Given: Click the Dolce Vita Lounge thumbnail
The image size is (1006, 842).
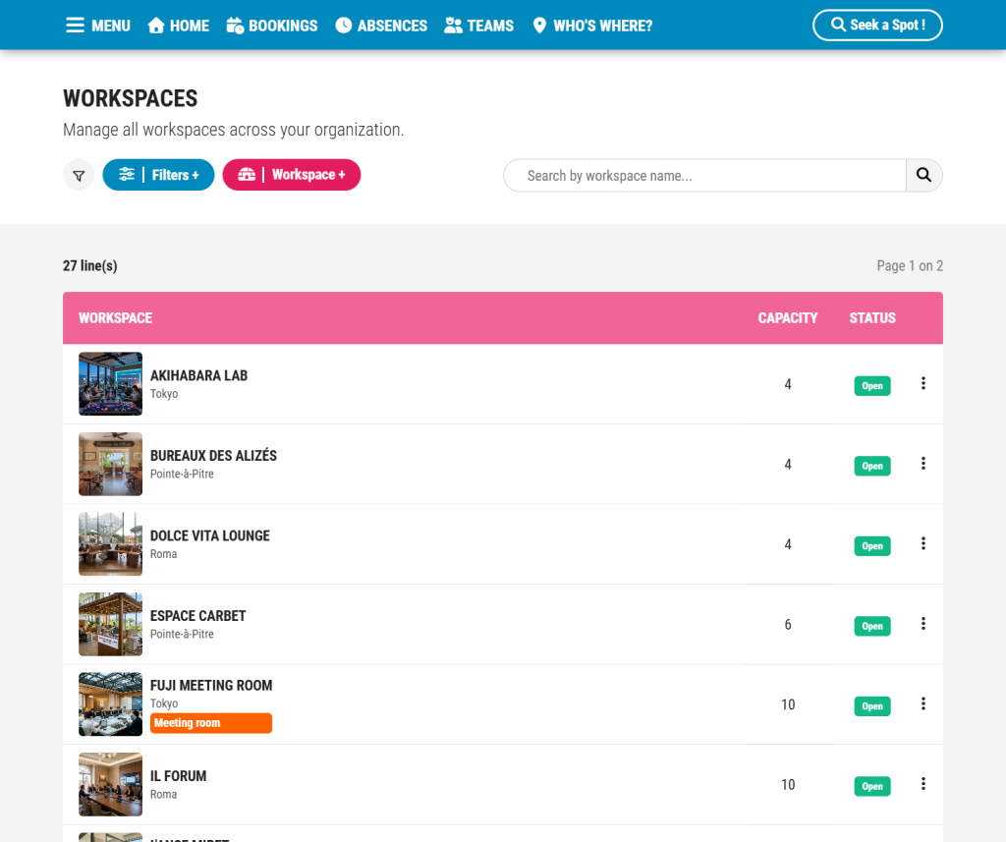Looking at the screenshot, I should click(110, 544).
